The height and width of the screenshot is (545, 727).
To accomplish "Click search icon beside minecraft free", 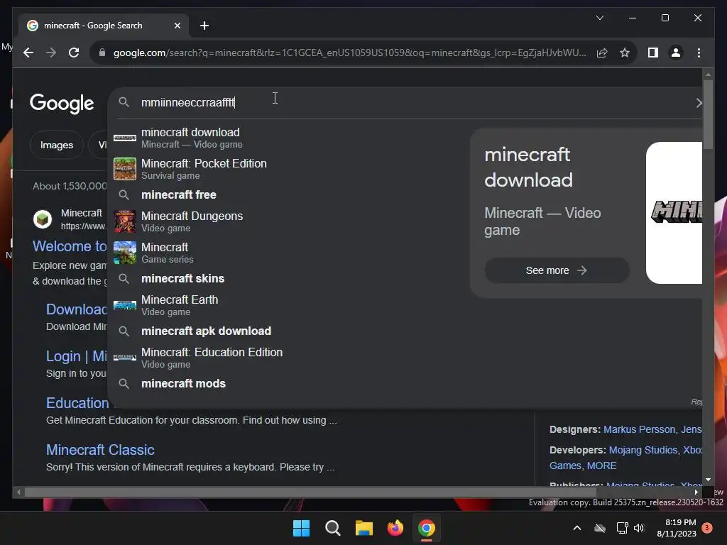I will click(124, 194).
